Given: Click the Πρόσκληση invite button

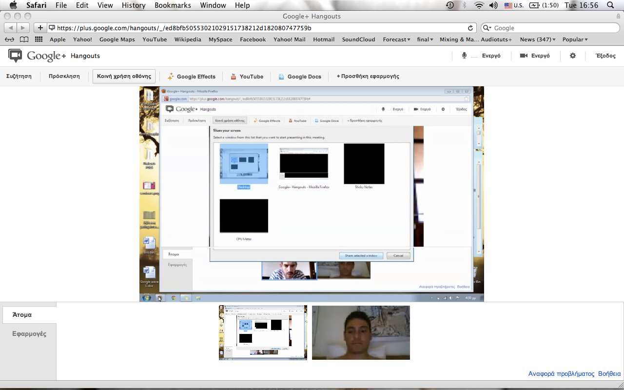Looking at the screenshot, I should [64, 77].
